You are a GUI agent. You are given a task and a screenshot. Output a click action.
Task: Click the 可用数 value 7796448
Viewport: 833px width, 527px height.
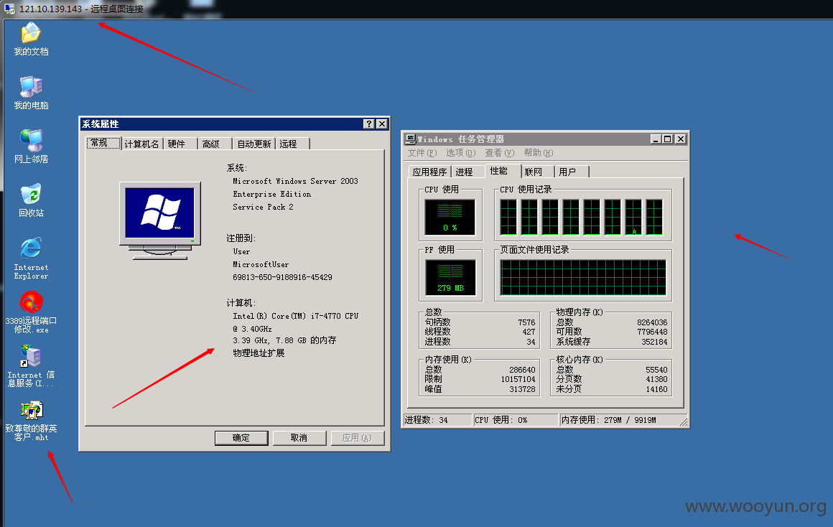(652, 332)
